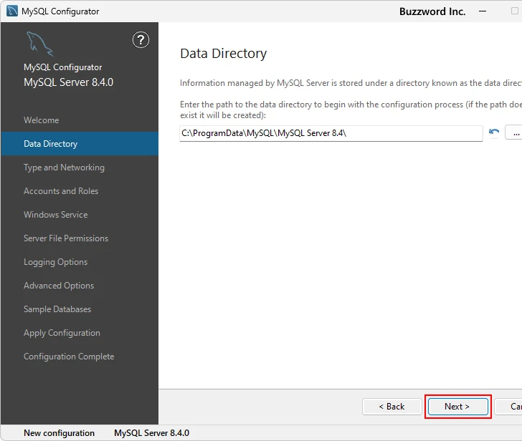This screenshot has width=522, height=441.
Task: Click the Back button
Action: (x=391, y=407)
